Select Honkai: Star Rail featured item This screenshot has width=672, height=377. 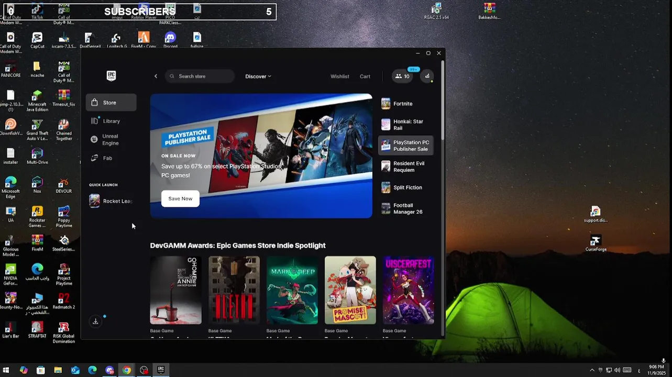[x=405, y=125]
